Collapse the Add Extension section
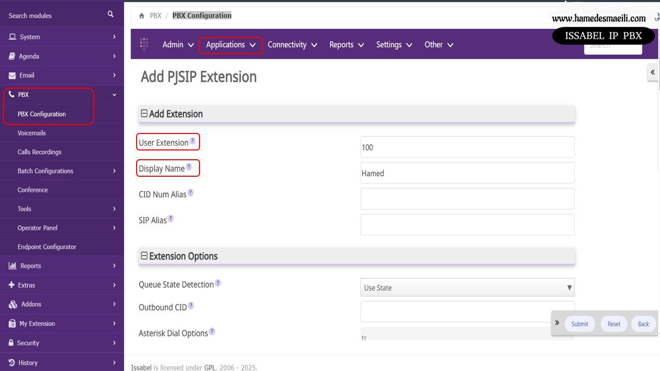The width and height of the screenshot is (660, 371). pyautogui.click(x=144, y=113)
